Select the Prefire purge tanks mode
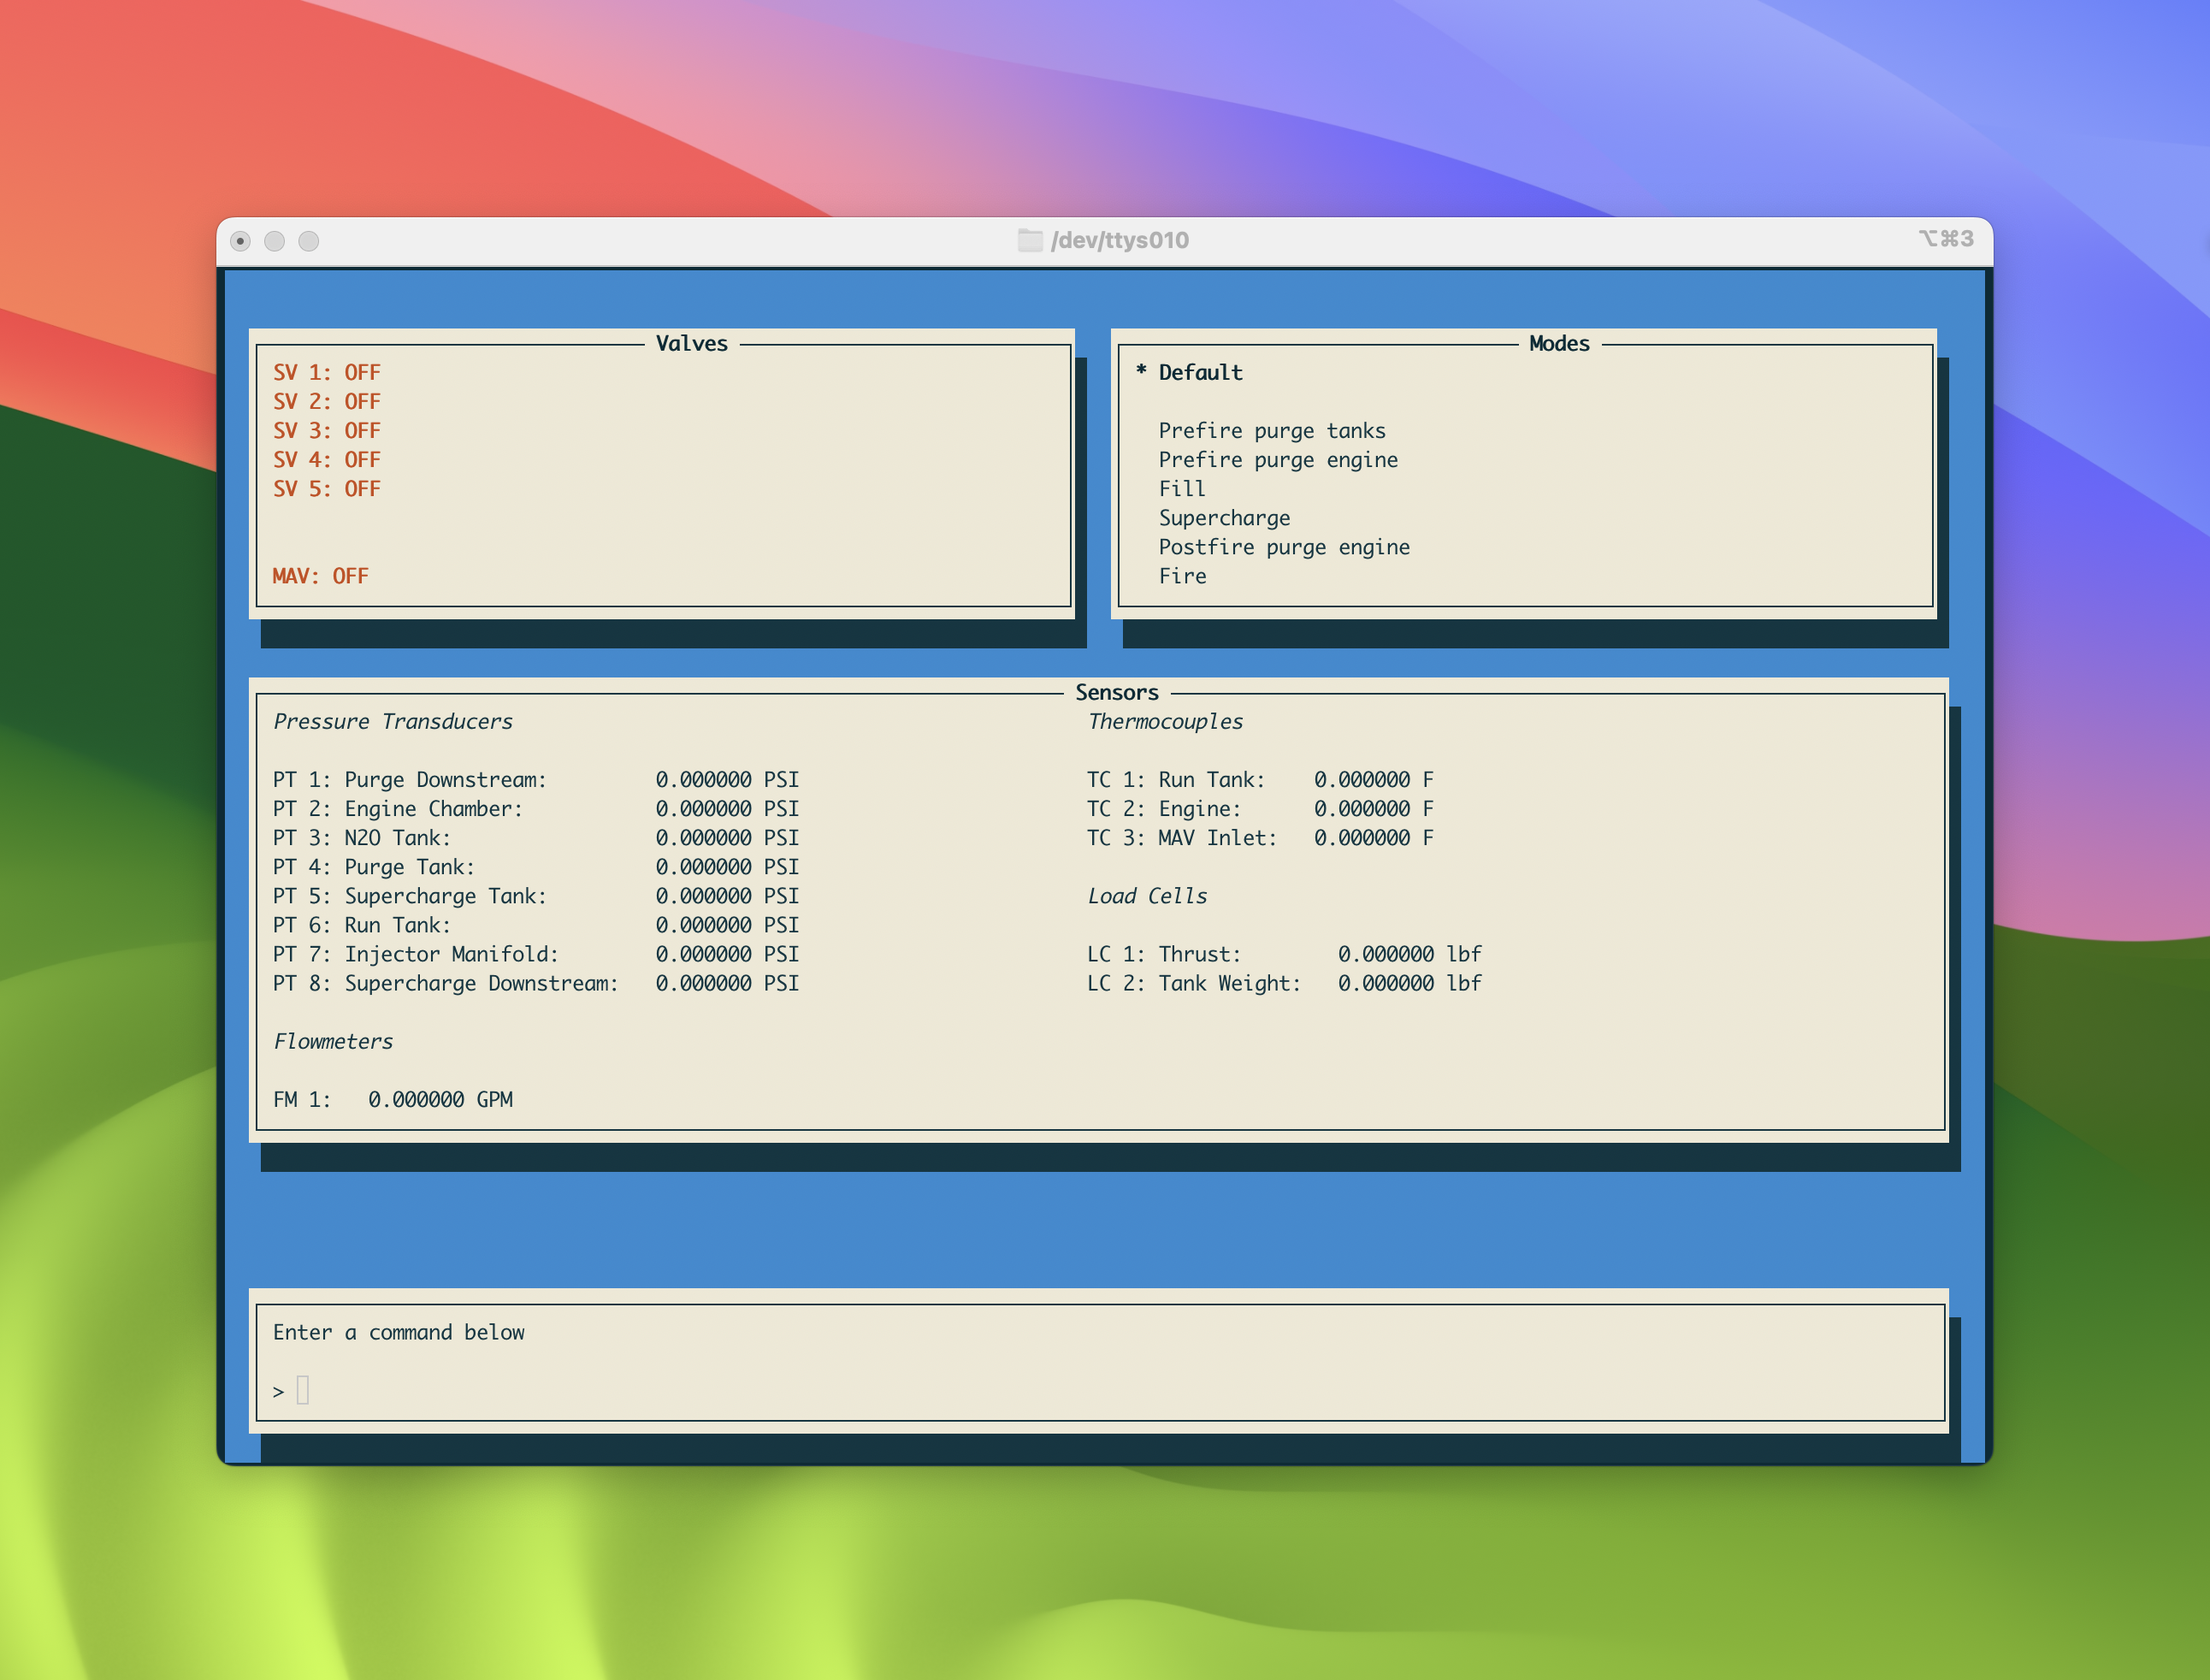Screen dimensions: 2210x1680 click(1273, 431)
